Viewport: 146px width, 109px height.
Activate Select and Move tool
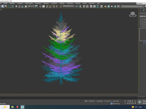[x=16, y=6]
